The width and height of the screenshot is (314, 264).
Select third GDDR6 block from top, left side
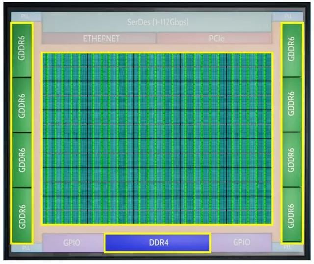[21, 159]
